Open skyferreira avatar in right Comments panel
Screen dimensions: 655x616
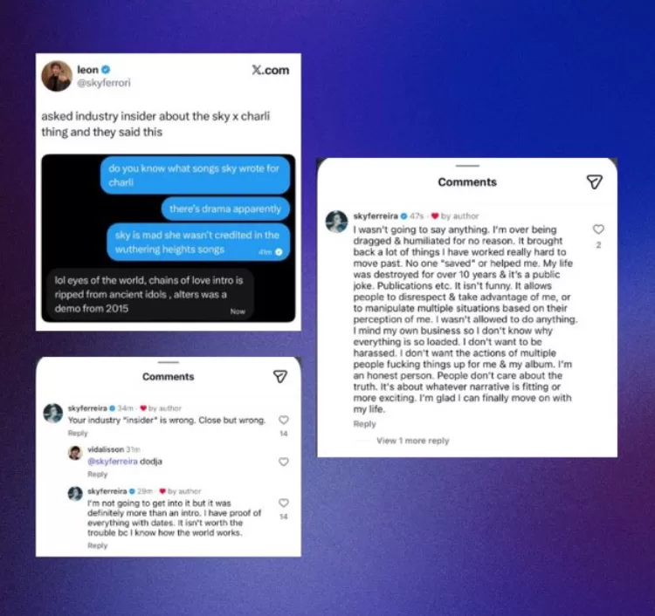coord(337,222)
